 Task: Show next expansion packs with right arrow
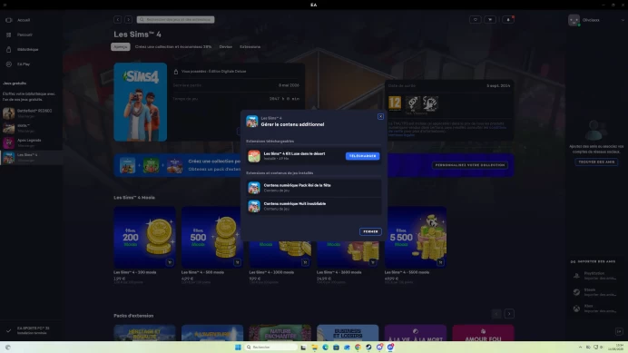[509, 314]
